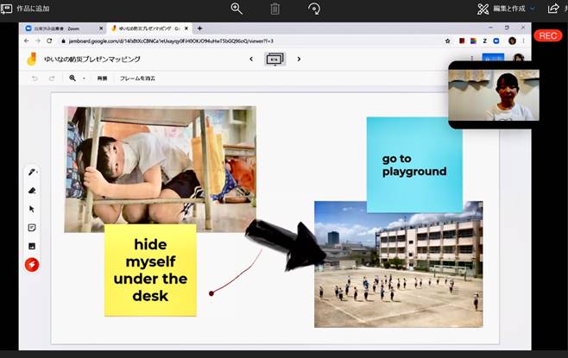
Task: Open a new browser tab
Action: click(x=200, y=28)
